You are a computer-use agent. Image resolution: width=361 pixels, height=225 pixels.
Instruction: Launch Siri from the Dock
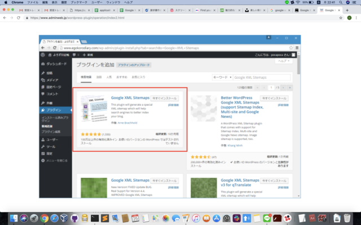point(24,218)
